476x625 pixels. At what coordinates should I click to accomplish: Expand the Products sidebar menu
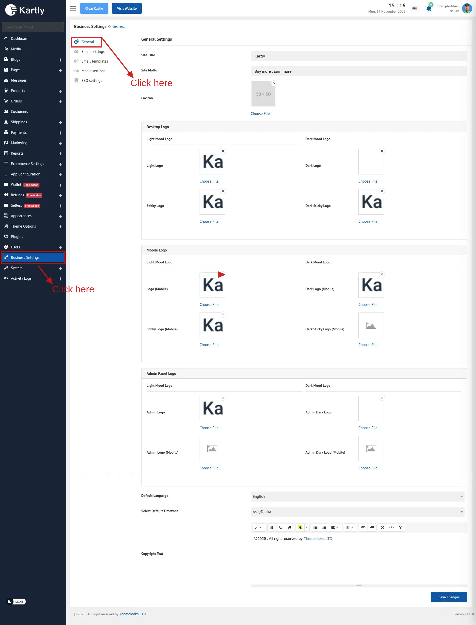[60, 91]
